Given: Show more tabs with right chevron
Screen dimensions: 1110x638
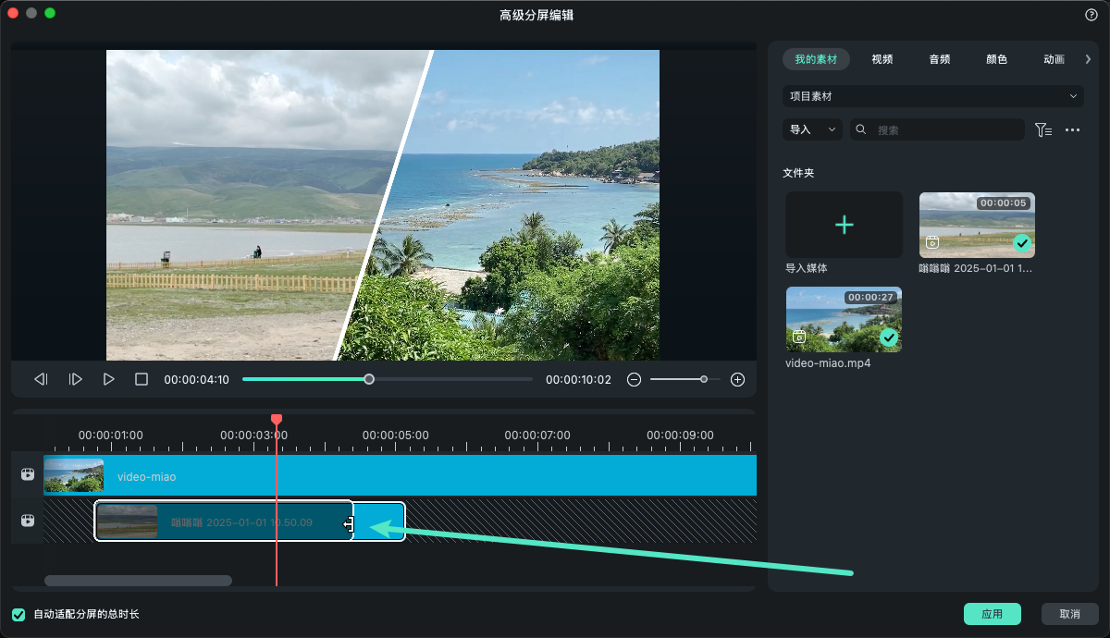Looking at the screenshot, I should point(1088,59).
